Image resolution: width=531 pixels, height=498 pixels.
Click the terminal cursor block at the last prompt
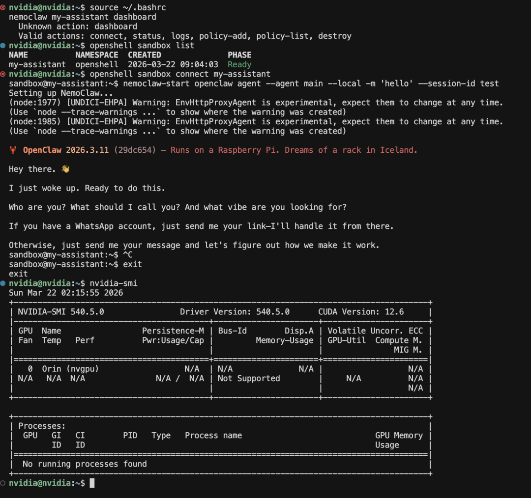click(92, 483)
